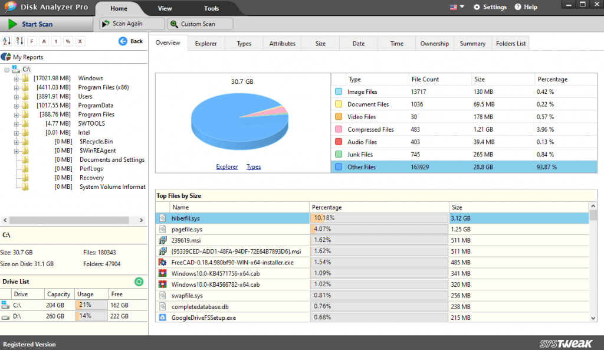Open Help
Screen dimensions: 604x350
coord(526,7)
